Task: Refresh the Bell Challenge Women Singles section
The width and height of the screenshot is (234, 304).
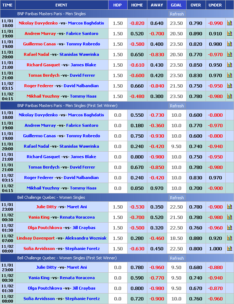Action: 176,198
